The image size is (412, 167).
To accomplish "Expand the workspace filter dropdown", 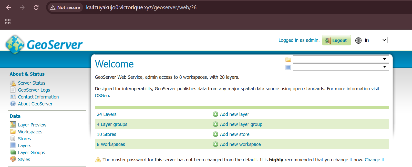I will (x=341, y=59).
